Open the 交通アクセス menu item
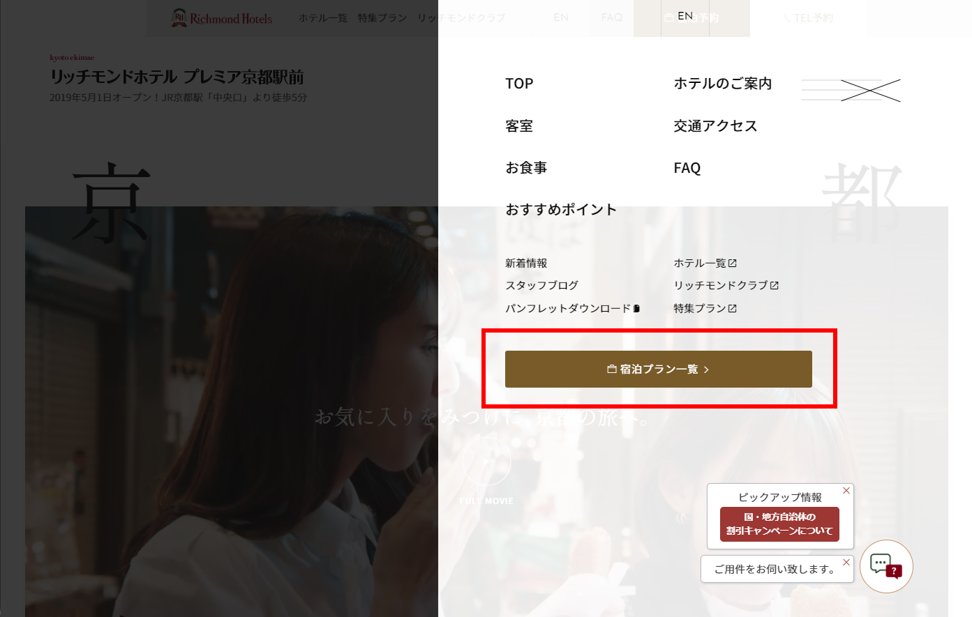 click(715, 126)
